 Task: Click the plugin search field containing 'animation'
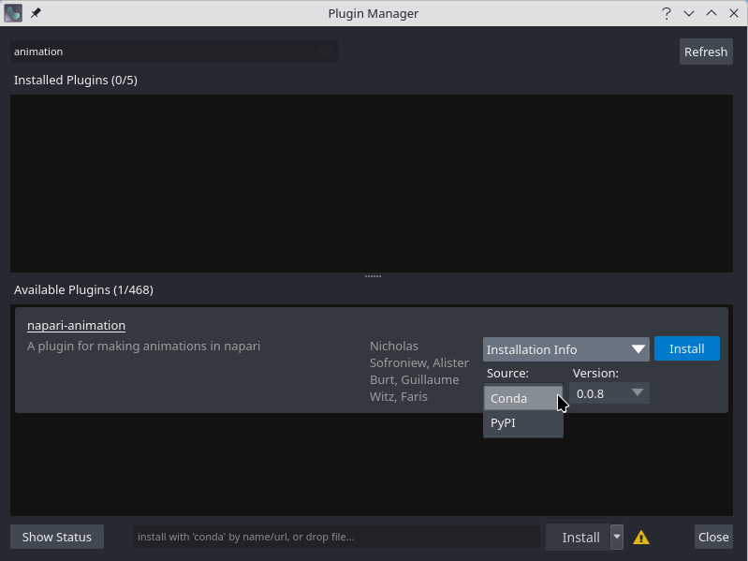[169, 52]
